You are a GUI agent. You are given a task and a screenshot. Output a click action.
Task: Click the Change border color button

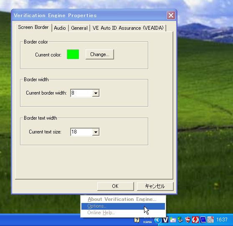pyautogui.click(x=100, y=54)
